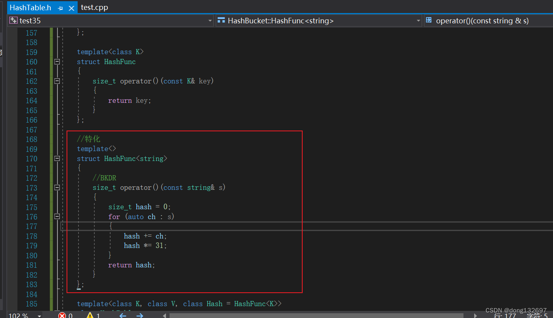Click the red error count icon

[62, 315]
